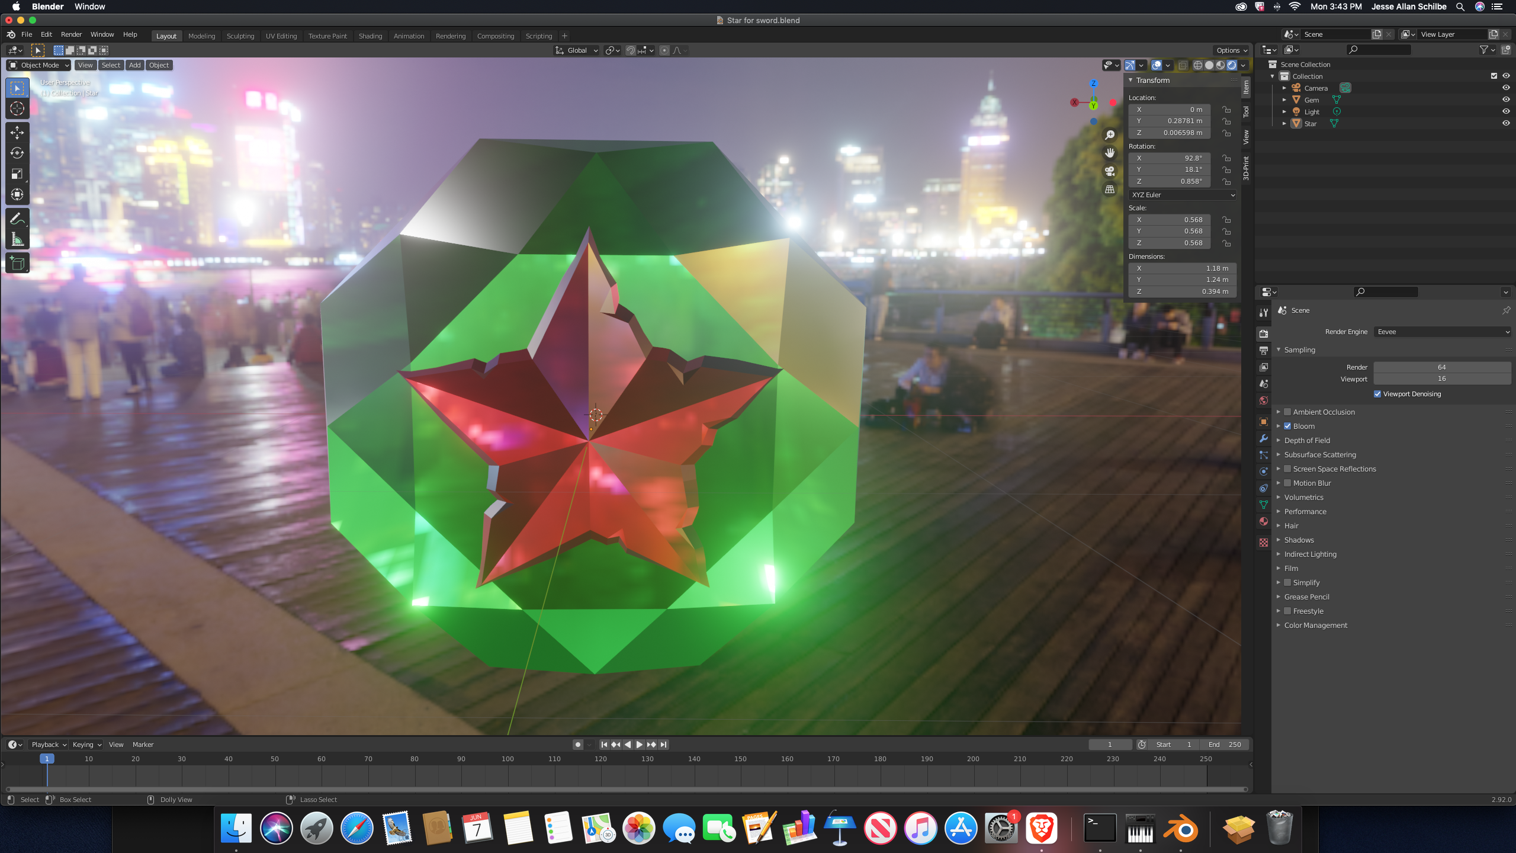
Task: Hide the Gem object in outliner
Action: (1506, 100)
